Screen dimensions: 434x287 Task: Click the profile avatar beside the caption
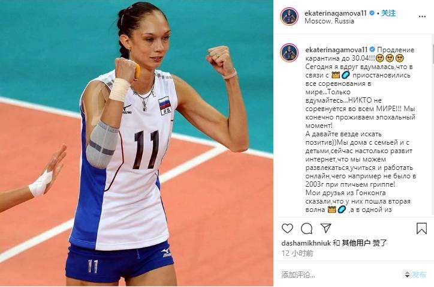290,52
